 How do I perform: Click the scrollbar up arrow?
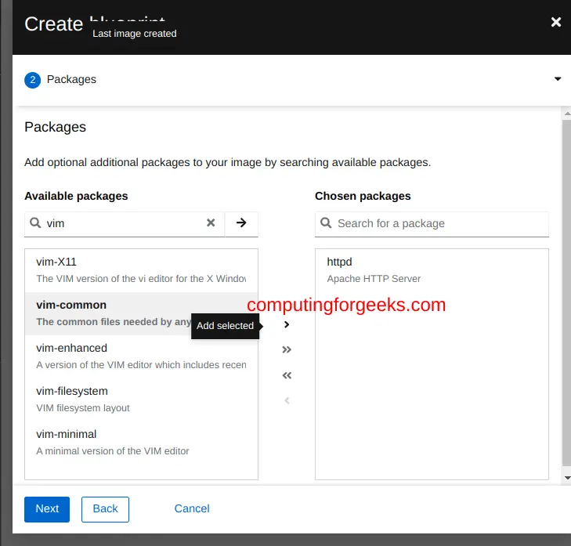pyautogui.click(x=567, y=114)
